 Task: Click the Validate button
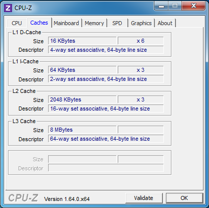tap(144, 198)
